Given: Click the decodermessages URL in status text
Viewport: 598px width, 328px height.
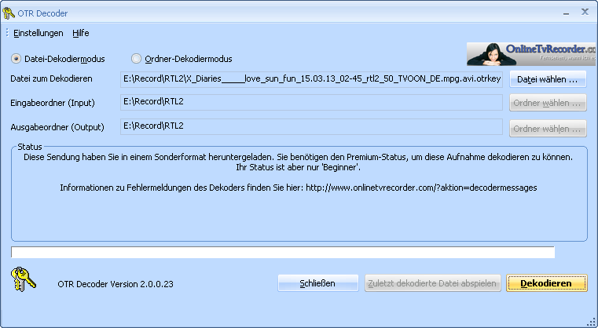Looking at the screenshot, I should tap(421, 188).
